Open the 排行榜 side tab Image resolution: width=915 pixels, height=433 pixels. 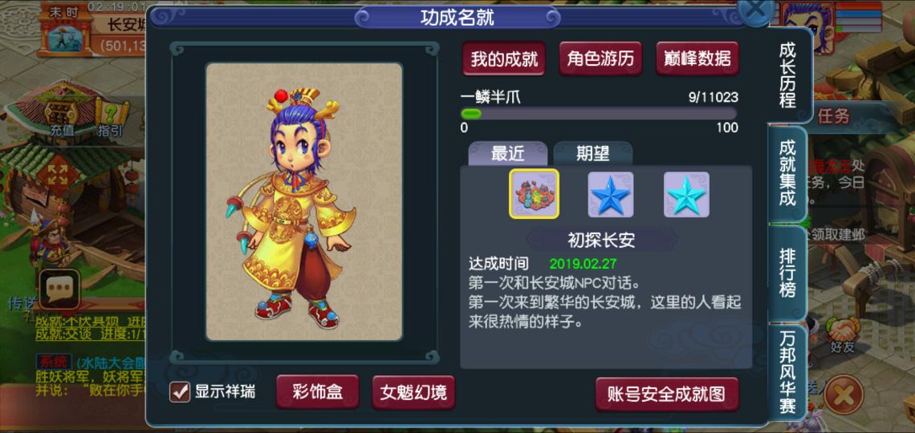pyautogui.click(x=787, y=273)
